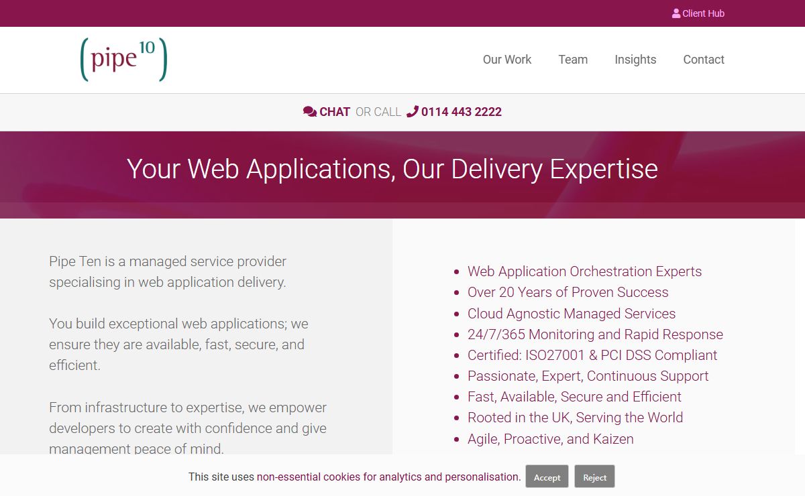
Task: Click Agile, Proactive, and Kaizen bullet
Action: 550,439
